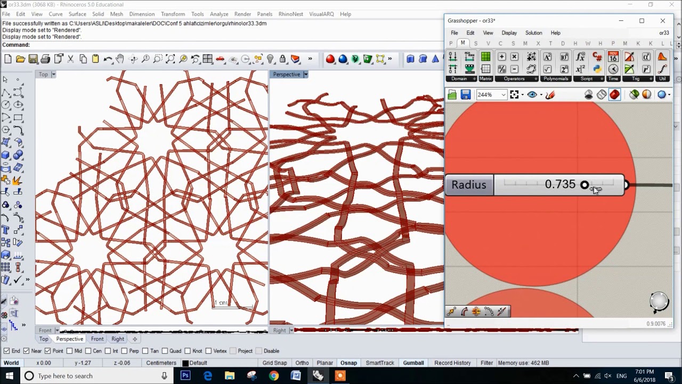The image size is (682, 384).
Task: Toggle the Ortho status button
Action: click(x=302, y=363)
